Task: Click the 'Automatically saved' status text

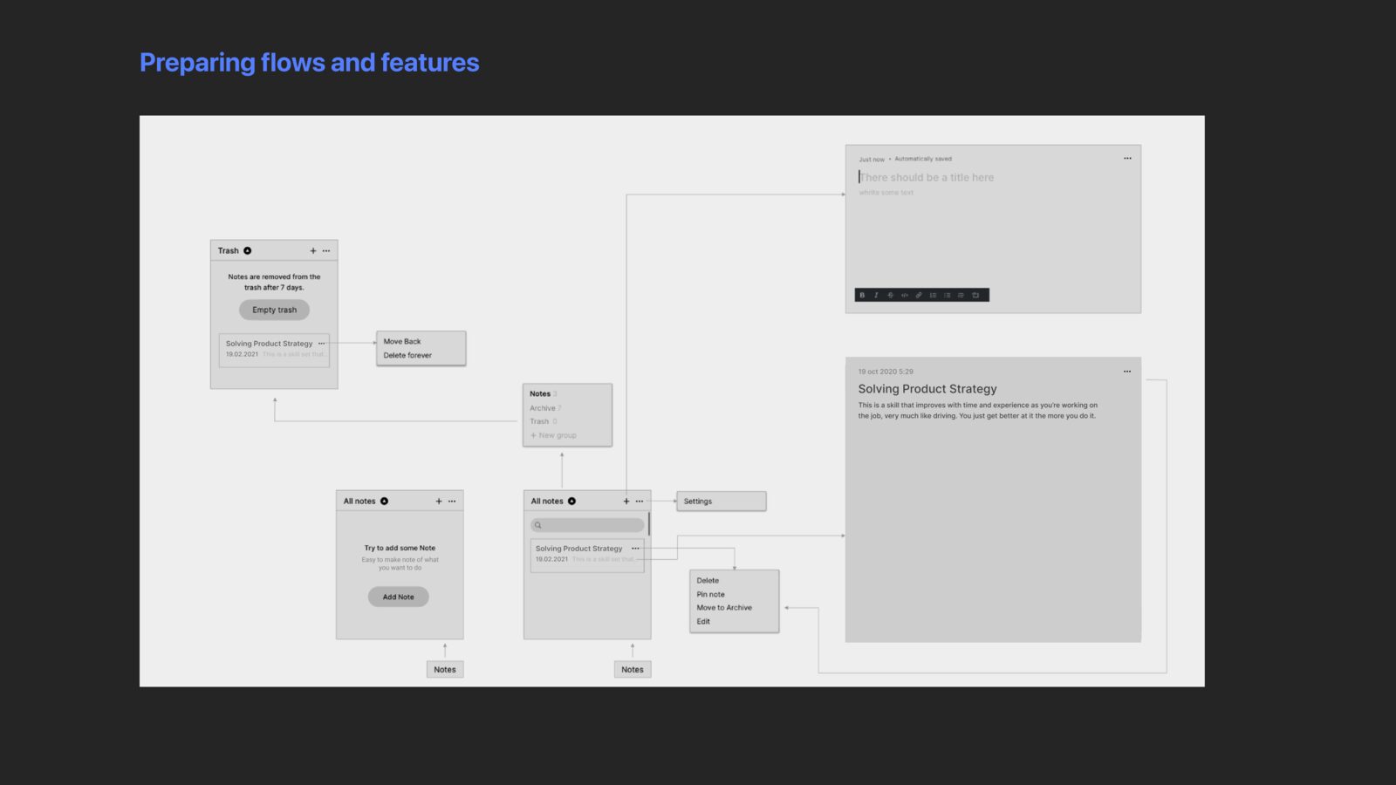Action: 923,159
